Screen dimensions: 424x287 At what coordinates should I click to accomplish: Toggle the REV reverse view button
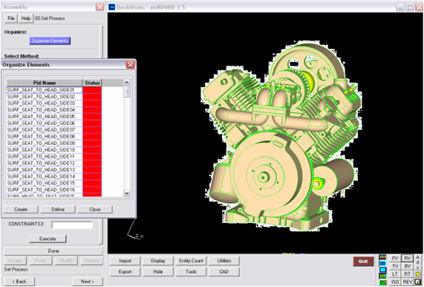pos(408,282)
